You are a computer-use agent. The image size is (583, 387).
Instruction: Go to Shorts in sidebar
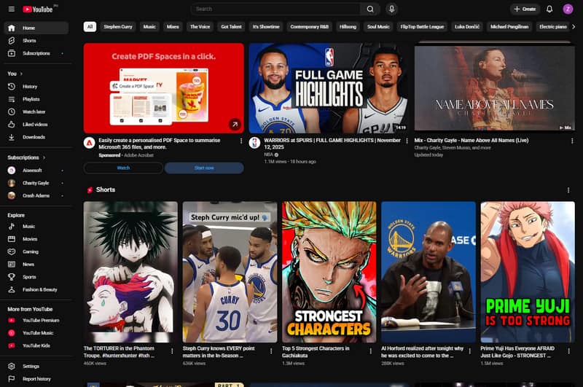(36, 41)
